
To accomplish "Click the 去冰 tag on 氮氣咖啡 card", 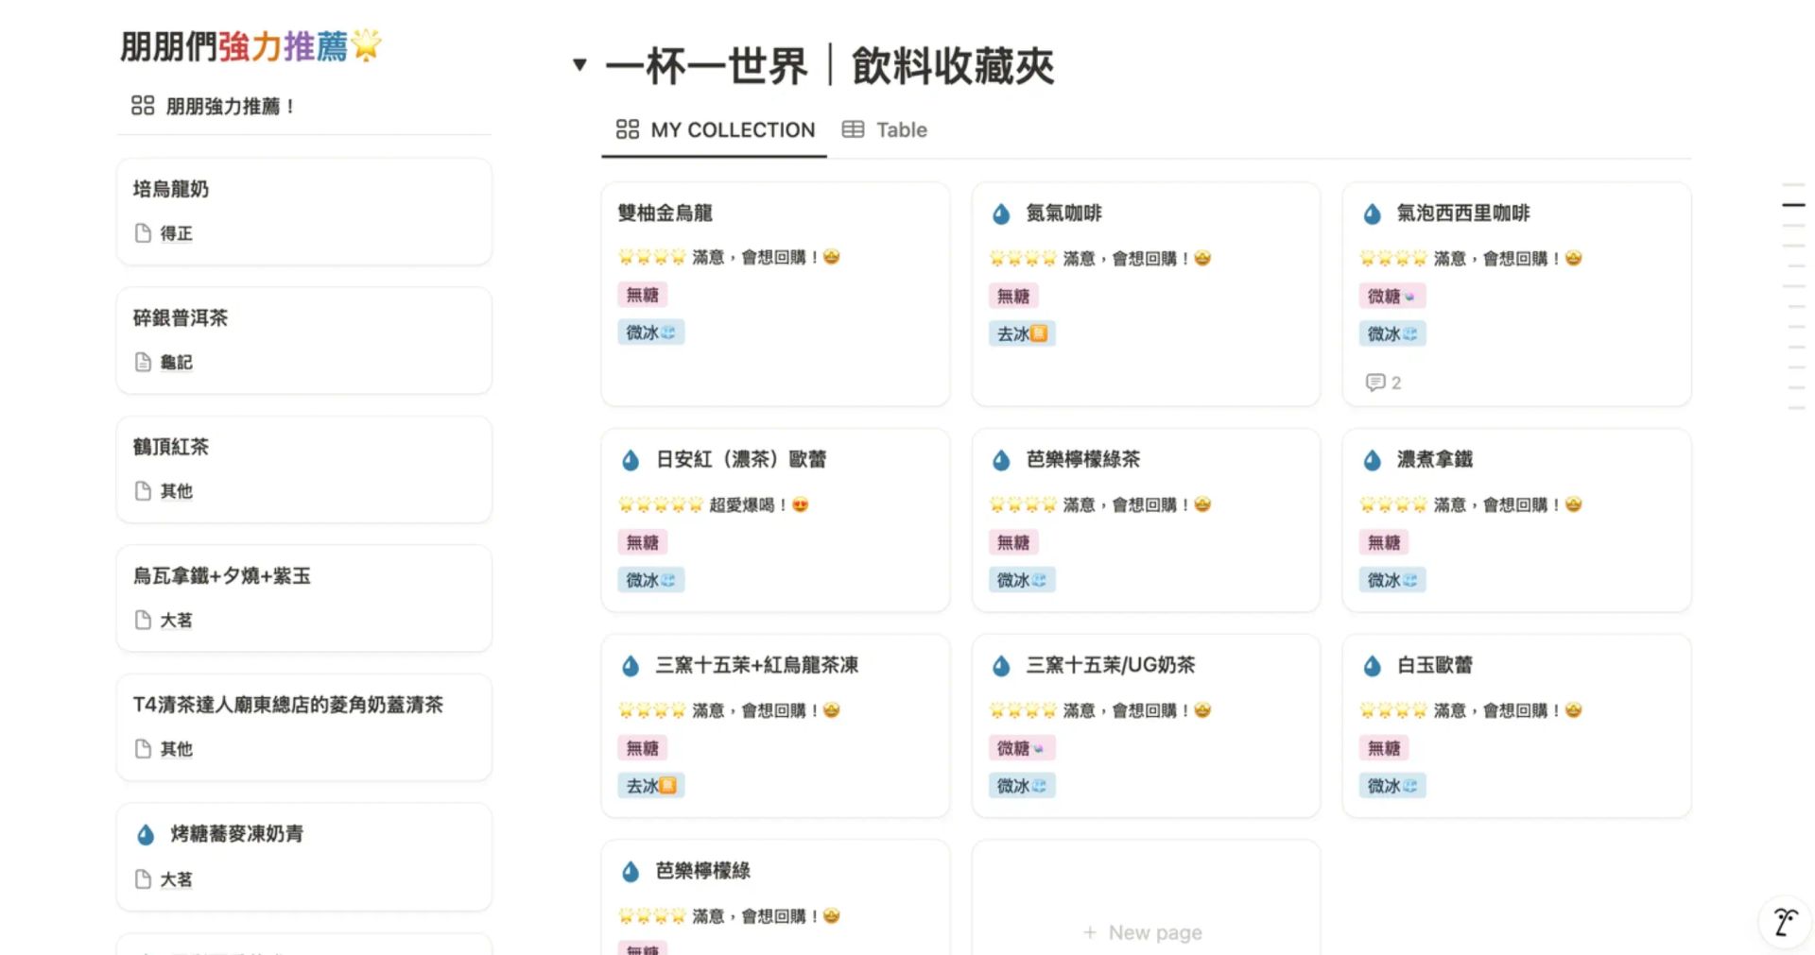I will (x=1021, y=334).
